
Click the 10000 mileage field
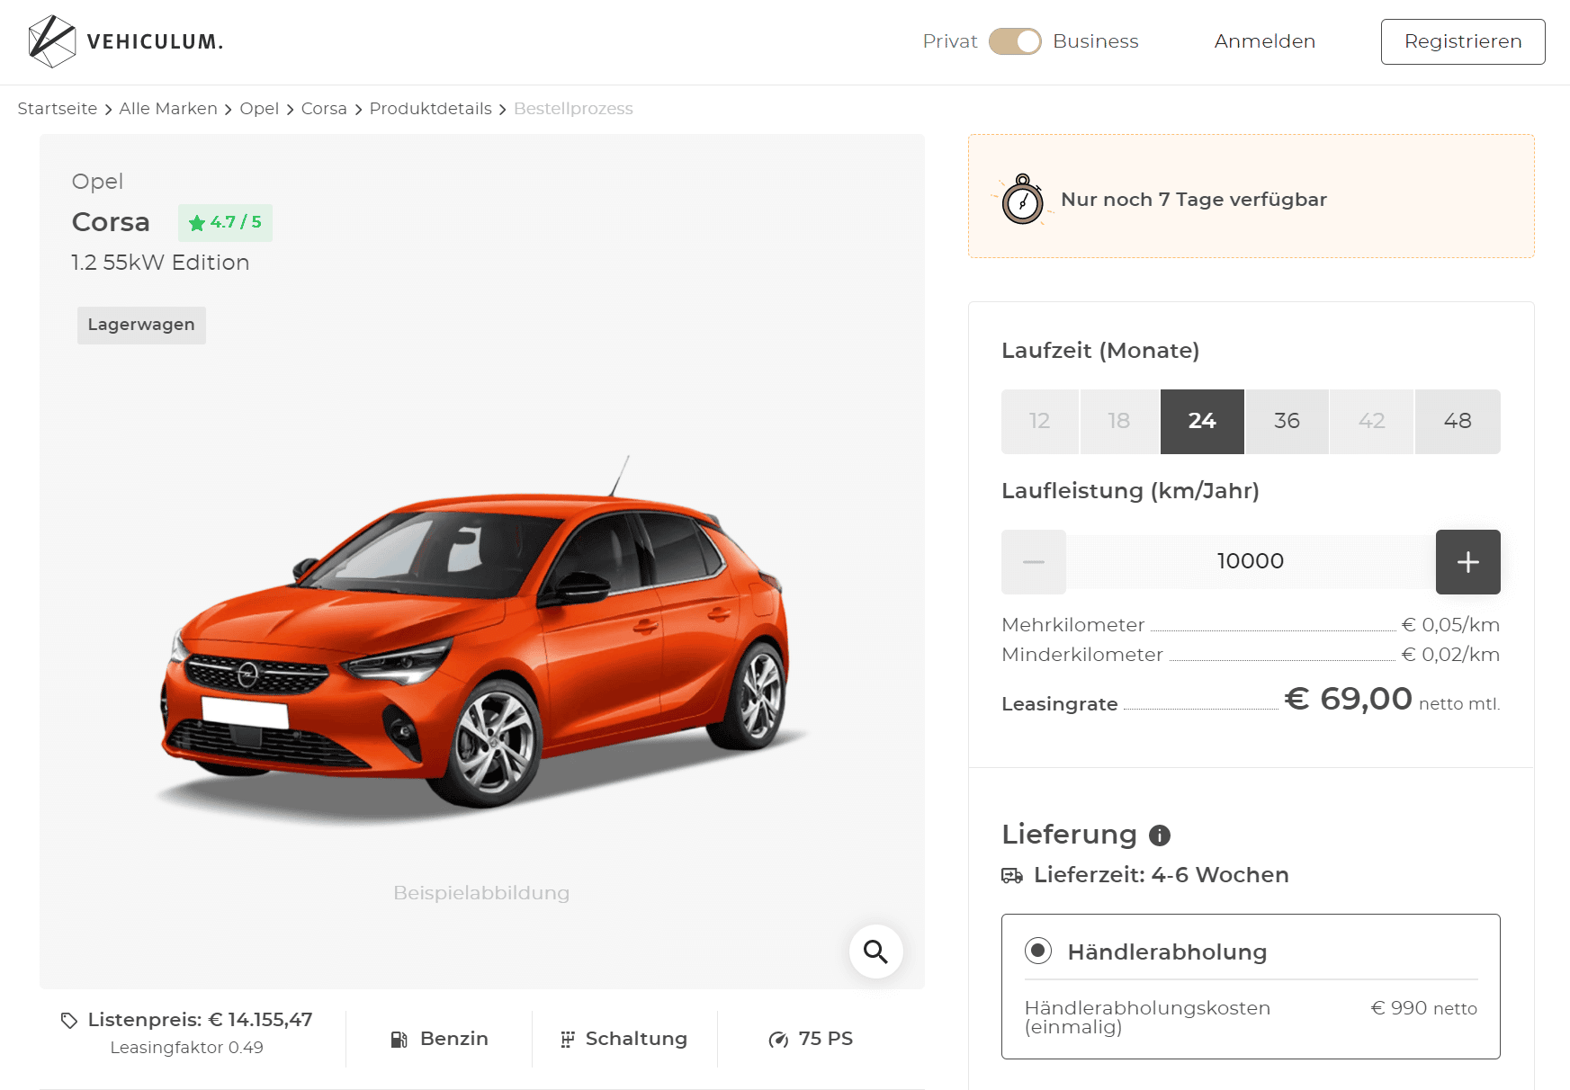(x=1251, y=561)
